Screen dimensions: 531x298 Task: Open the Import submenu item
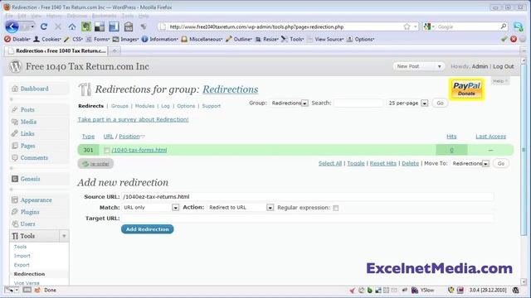pyautogui.click(x=22, y=256)
